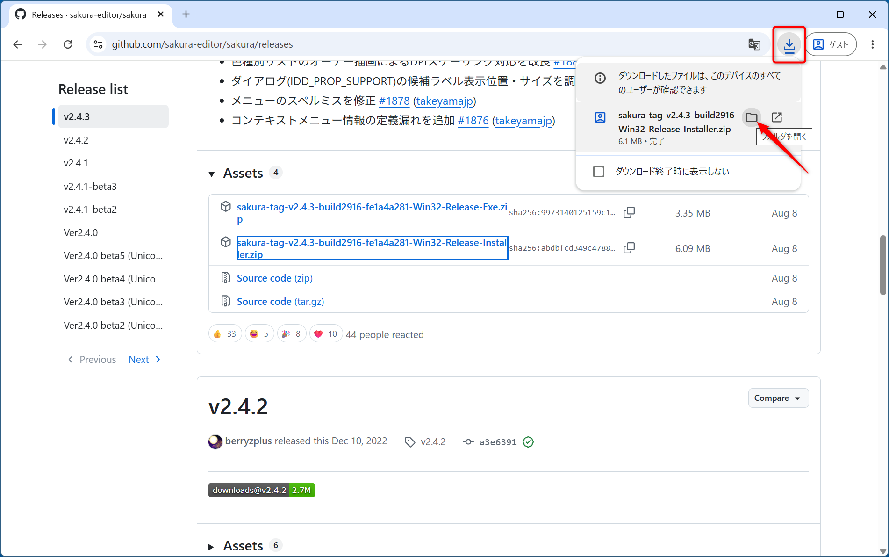The height and width of the screenshot is (557, 889).
Task: Download Source code (tar.gz)
Action: (x=280, y=301)
